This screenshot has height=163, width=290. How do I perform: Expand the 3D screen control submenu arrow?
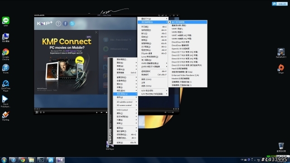(136, 105)
